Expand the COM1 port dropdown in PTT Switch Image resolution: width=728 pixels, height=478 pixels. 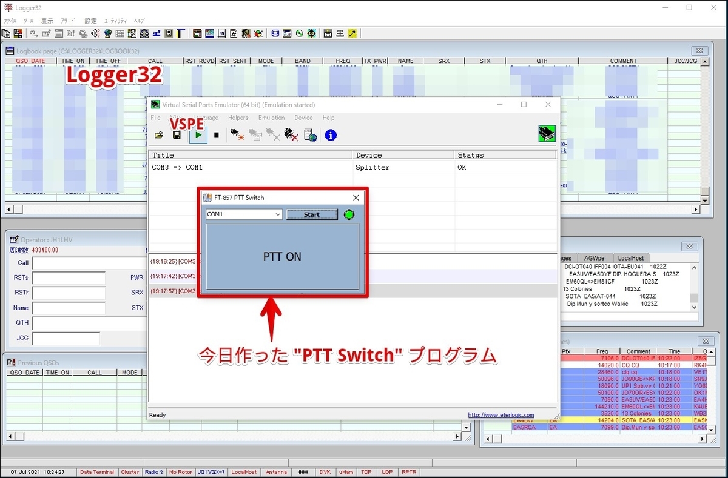(278, 214)
